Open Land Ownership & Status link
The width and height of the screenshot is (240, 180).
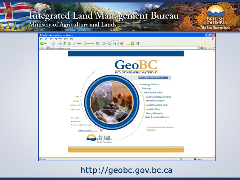[x=157, y=105]
